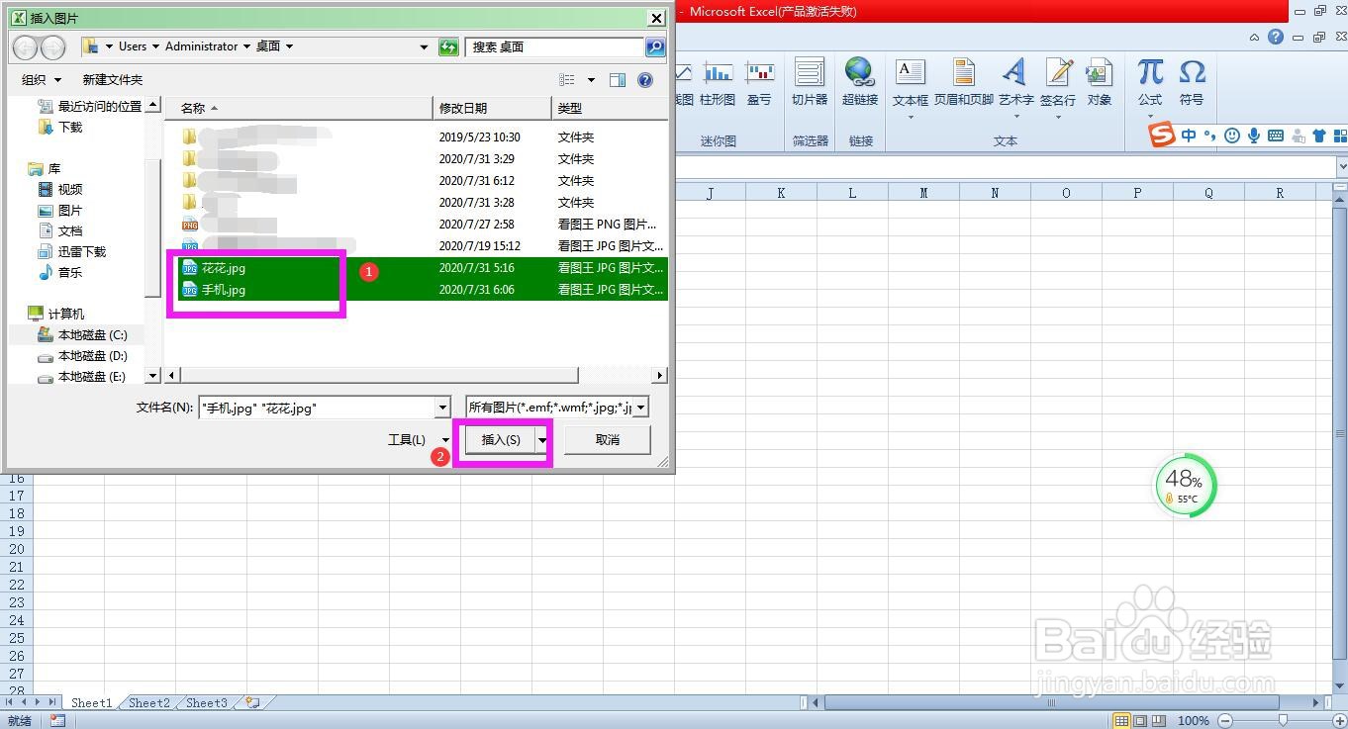Screen dimensions: 1348x729
Task: Click the 桌面 segment in address bar
Action: click(268, 46)
